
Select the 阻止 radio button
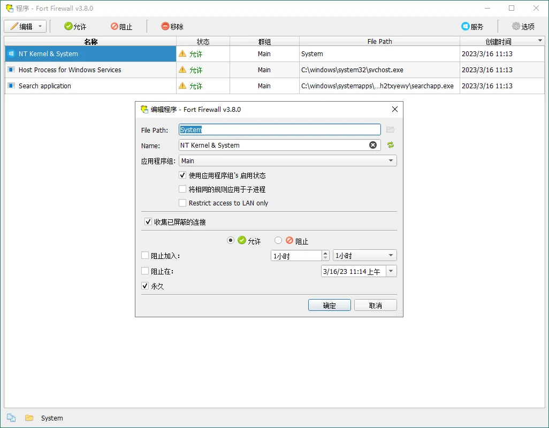278,240
